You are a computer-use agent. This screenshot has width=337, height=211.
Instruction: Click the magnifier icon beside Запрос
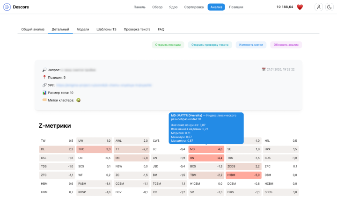[44, 70]
